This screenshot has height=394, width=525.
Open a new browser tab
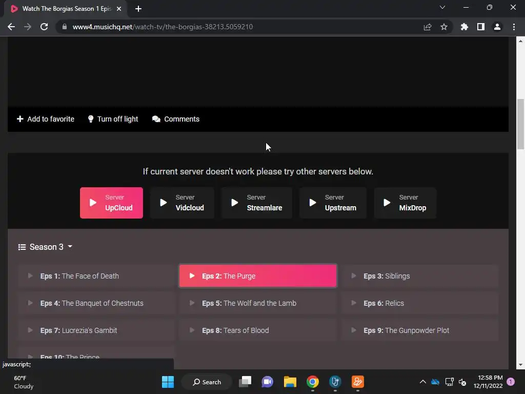[x=138, y=9]
